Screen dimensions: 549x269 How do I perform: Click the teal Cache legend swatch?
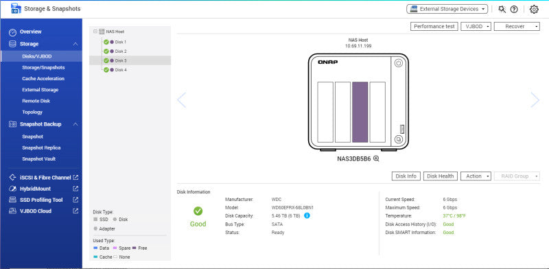click(x=95, y=257)
